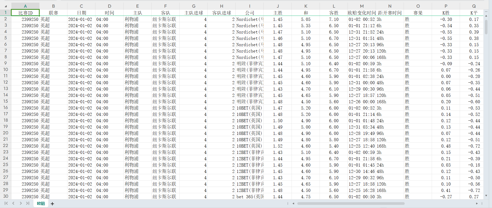Click 7.10 客胜 value in row 2
Viewport: 492px width, 208px height.
[334, 19]
